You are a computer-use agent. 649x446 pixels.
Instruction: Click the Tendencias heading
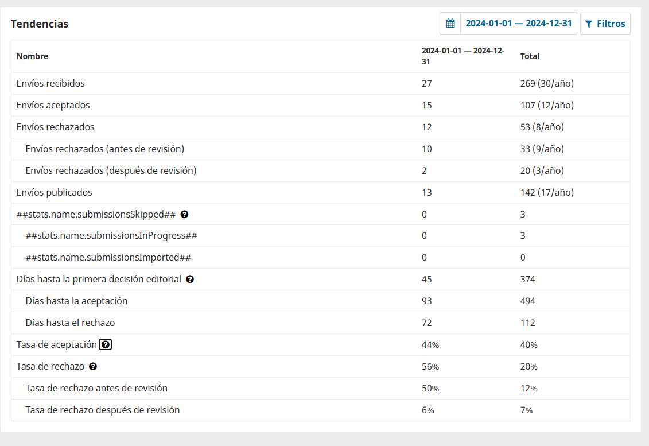[x=40, y=24]
